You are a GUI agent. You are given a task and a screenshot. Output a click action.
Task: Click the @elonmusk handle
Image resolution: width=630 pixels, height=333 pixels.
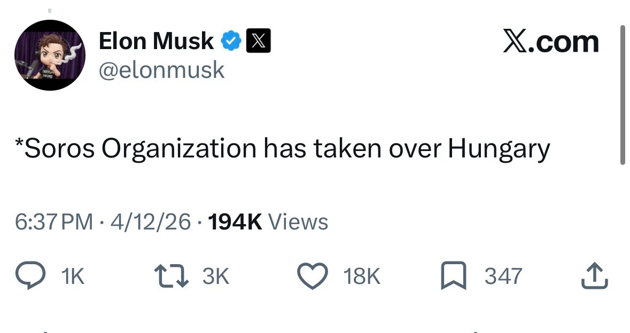[x=162, y=70]
